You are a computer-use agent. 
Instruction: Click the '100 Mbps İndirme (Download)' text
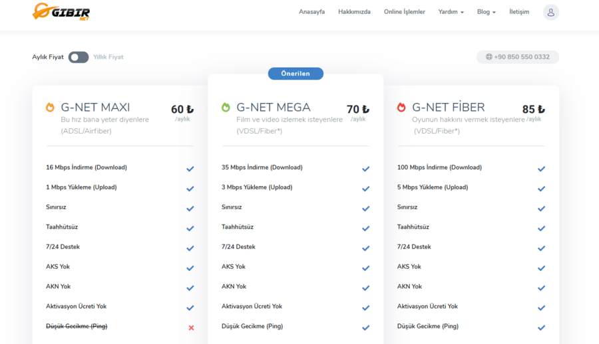[439, 167]
